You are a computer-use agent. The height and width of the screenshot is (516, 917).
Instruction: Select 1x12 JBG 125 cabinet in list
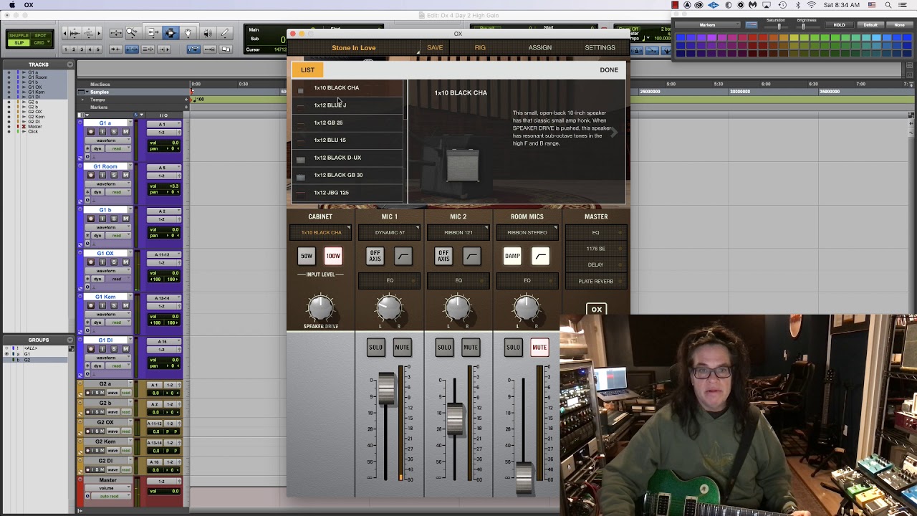347,193
